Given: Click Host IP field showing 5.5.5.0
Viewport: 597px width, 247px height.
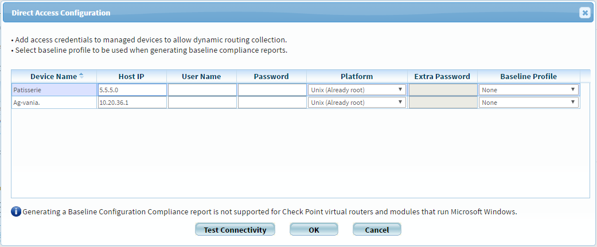Looking at the screenshot, I should (x=132, y=90).
